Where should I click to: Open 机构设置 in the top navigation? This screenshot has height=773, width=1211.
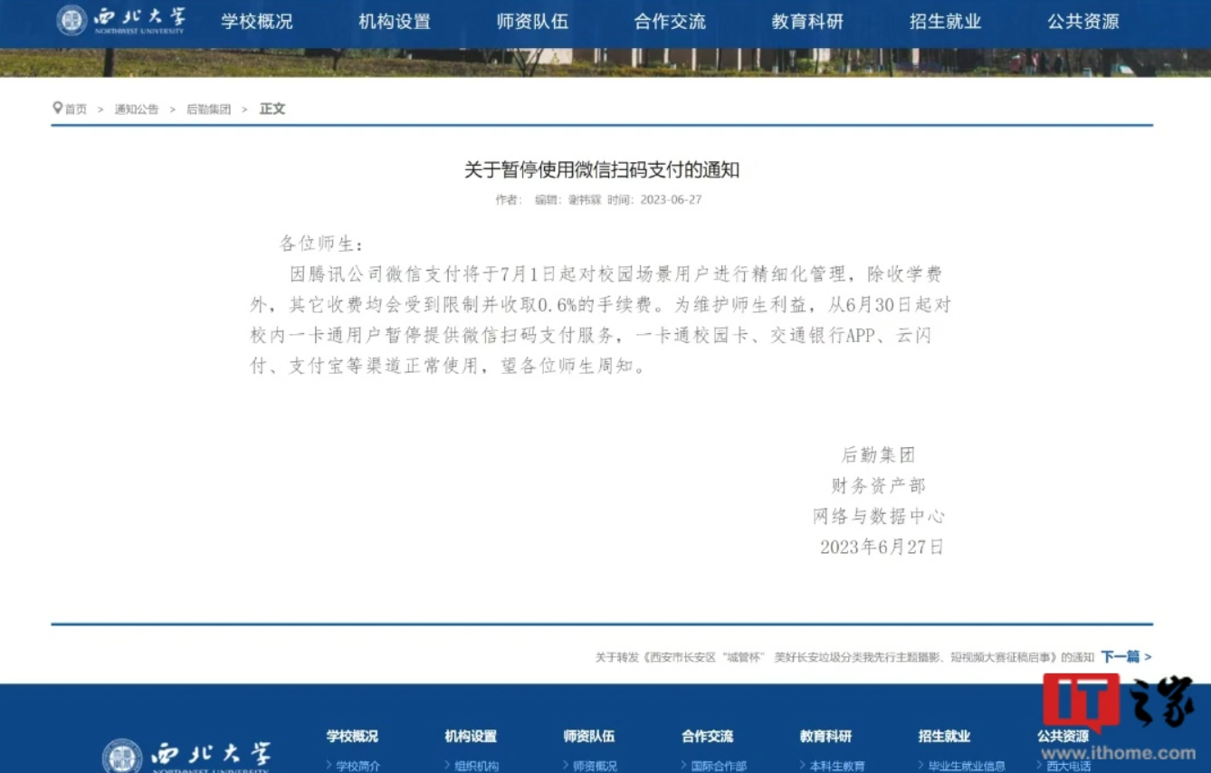click(x=395, y=22)
